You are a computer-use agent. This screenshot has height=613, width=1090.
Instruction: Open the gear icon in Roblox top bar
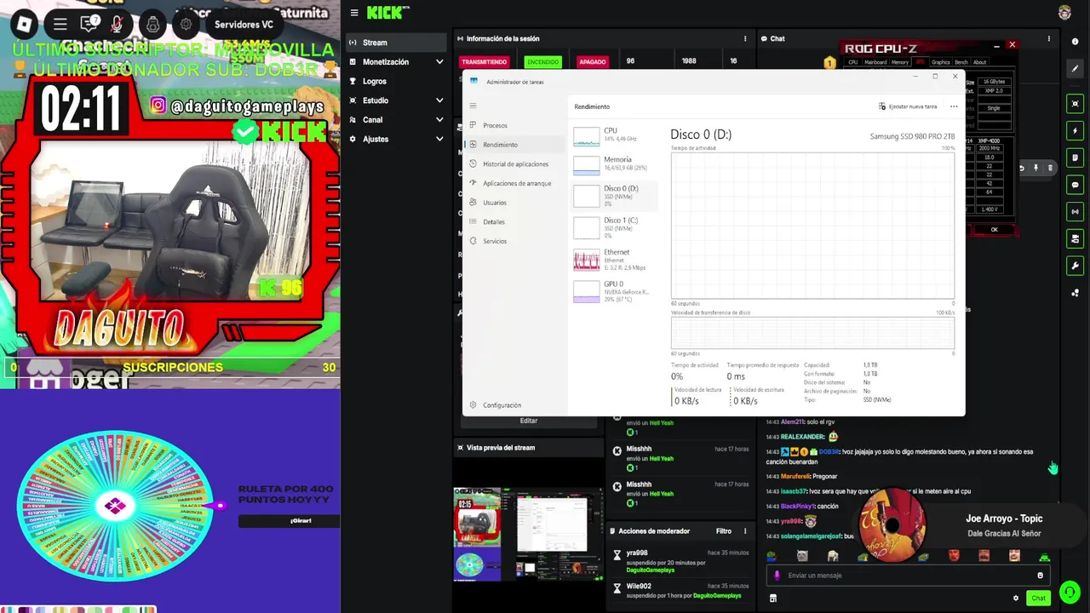click(186, 24)
